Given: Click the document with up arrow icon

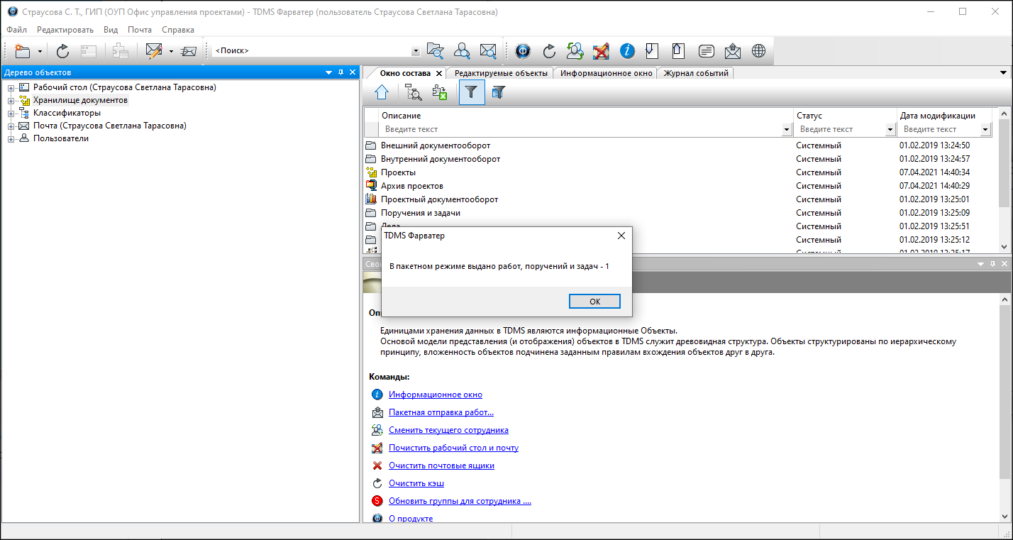Looking at the screenshot, I should click(x=678, y=51).
